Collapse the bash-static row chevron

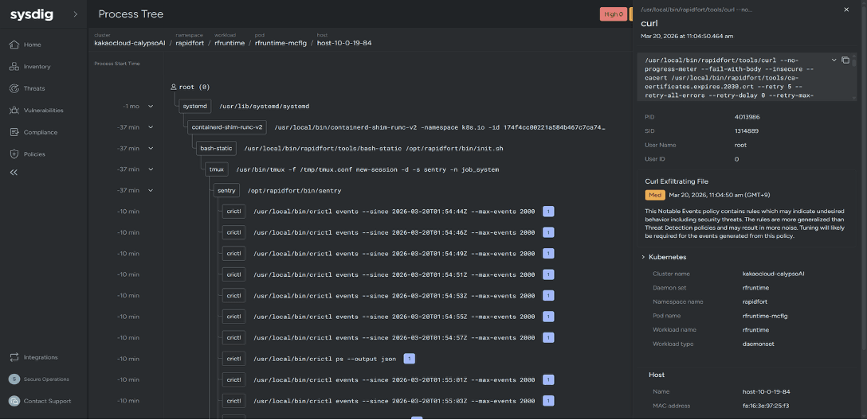tap(151, 148)
